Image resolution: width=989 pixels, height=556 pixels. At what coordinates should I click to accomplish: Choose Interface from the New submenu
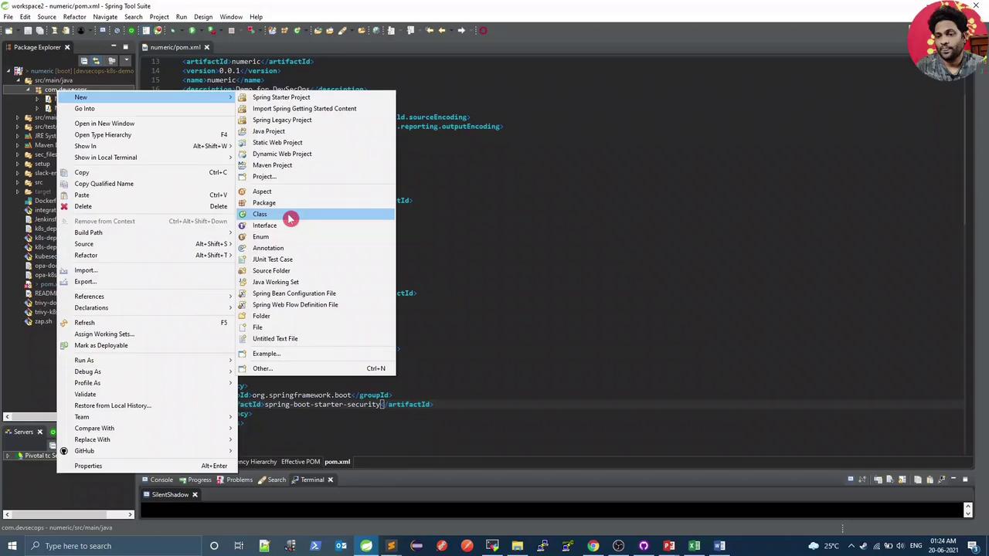pos(315,225)
